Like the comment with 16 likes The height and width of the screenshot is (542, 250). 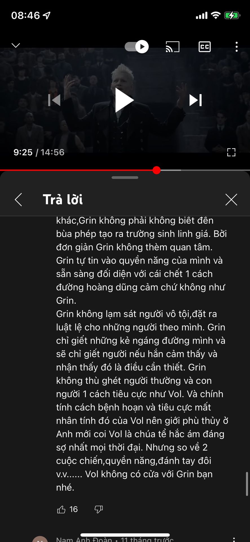coord(61,510)
